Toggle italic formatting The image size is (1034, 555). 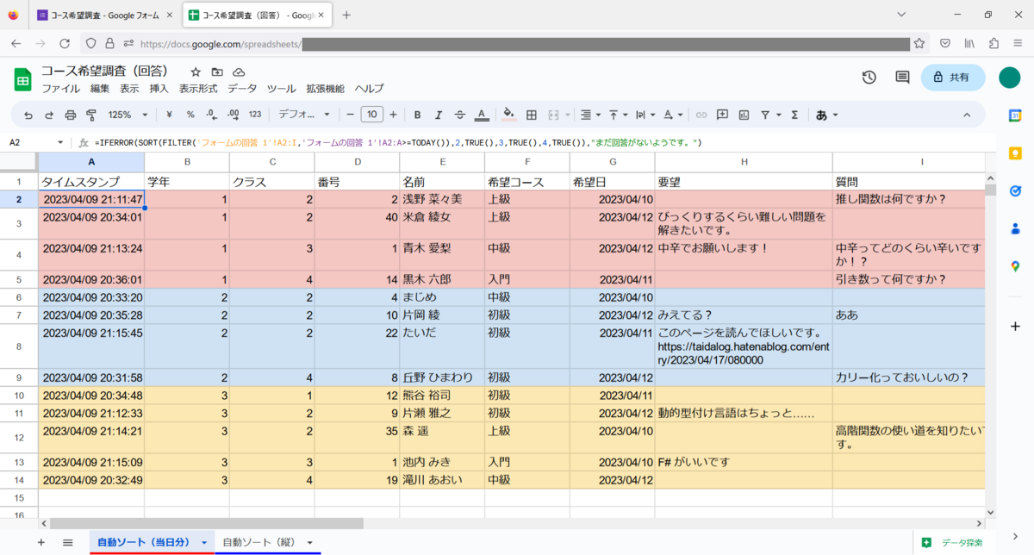439,115
